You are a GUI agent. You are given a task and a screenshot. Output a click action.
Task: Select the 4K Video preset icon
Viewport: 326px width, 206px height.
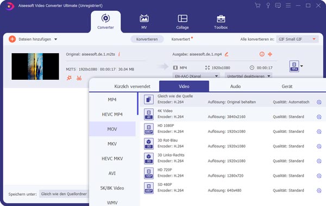(149, 114)
